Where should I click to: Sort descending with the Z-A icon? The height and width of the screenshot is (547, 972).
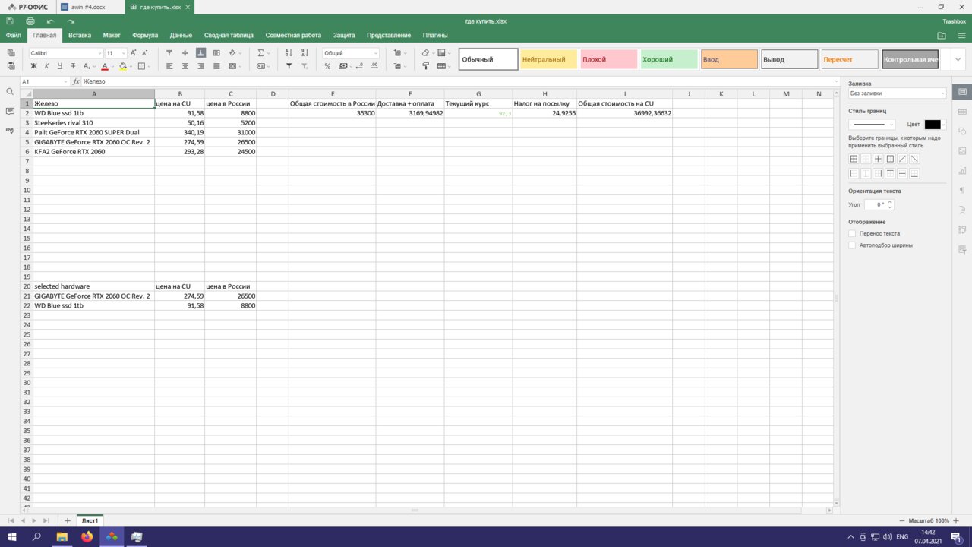click(x=305, y=53)
